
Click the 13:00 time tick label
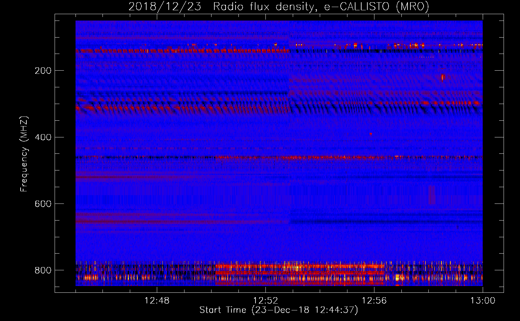coord(483,301)
